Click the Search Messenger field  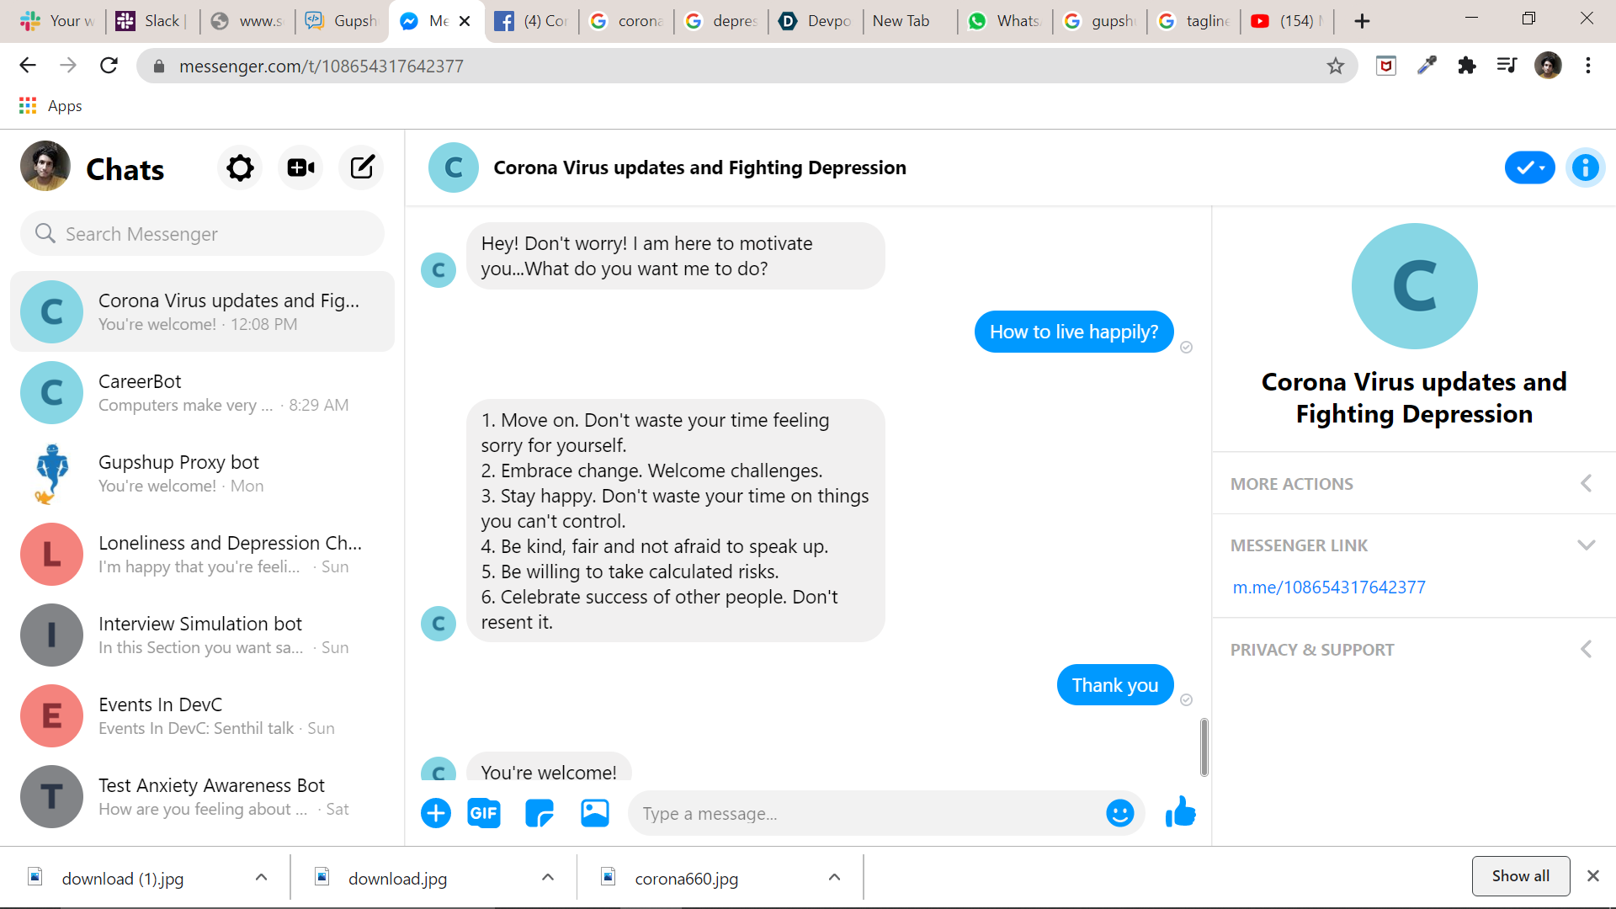(x=202, y=234)
